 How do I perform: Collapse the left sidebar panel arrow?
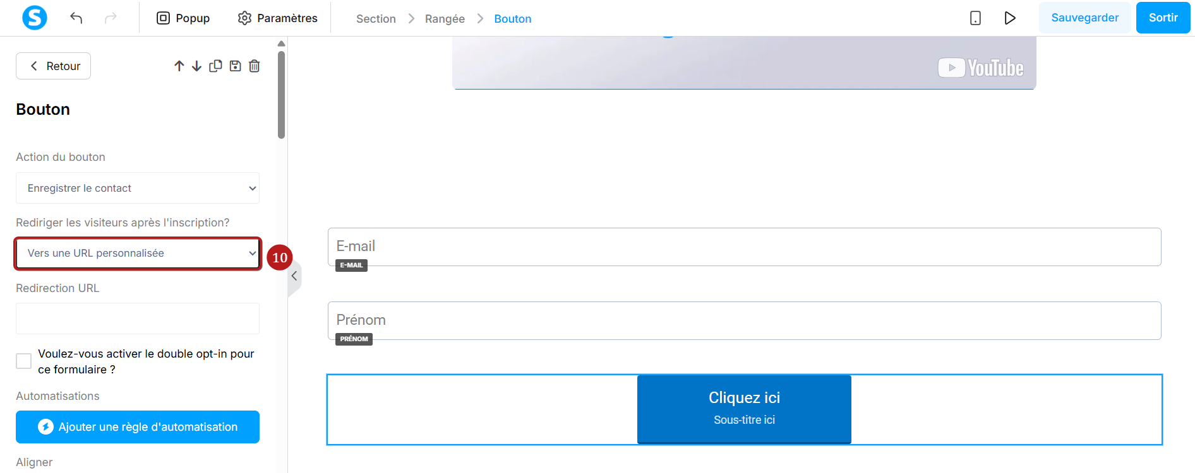[294, 276]
